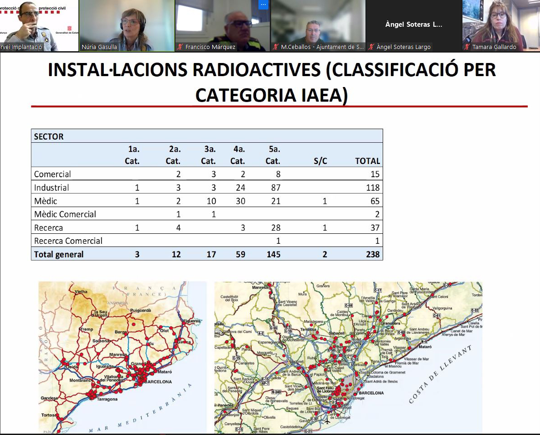This screenshot has width=540, height=435.
Task: Click the SECTOR table header
Action: pyautogui.click(x=49, y=137)
